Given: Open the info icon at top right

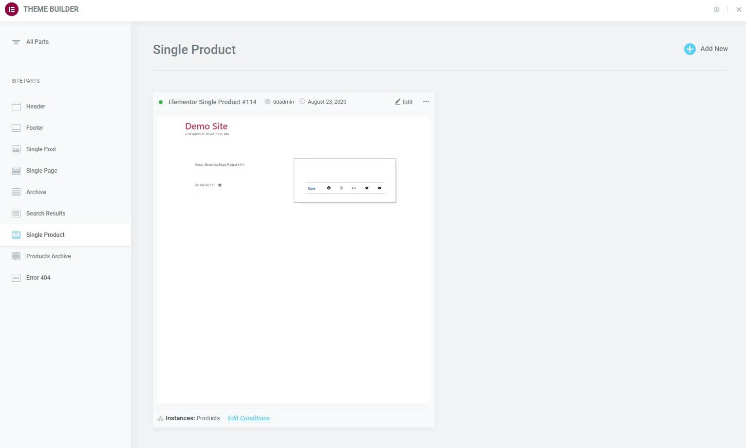Looking at the screenshot, I should click(x=716, y=9).
